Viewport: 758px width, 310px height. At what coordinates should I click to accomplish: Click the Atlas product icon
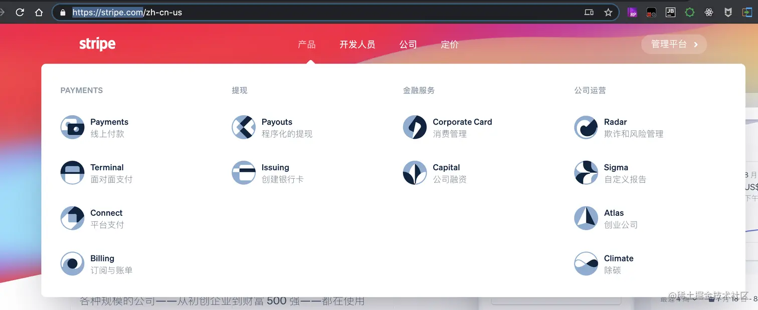pyautogui.click(x=586, y=218)
